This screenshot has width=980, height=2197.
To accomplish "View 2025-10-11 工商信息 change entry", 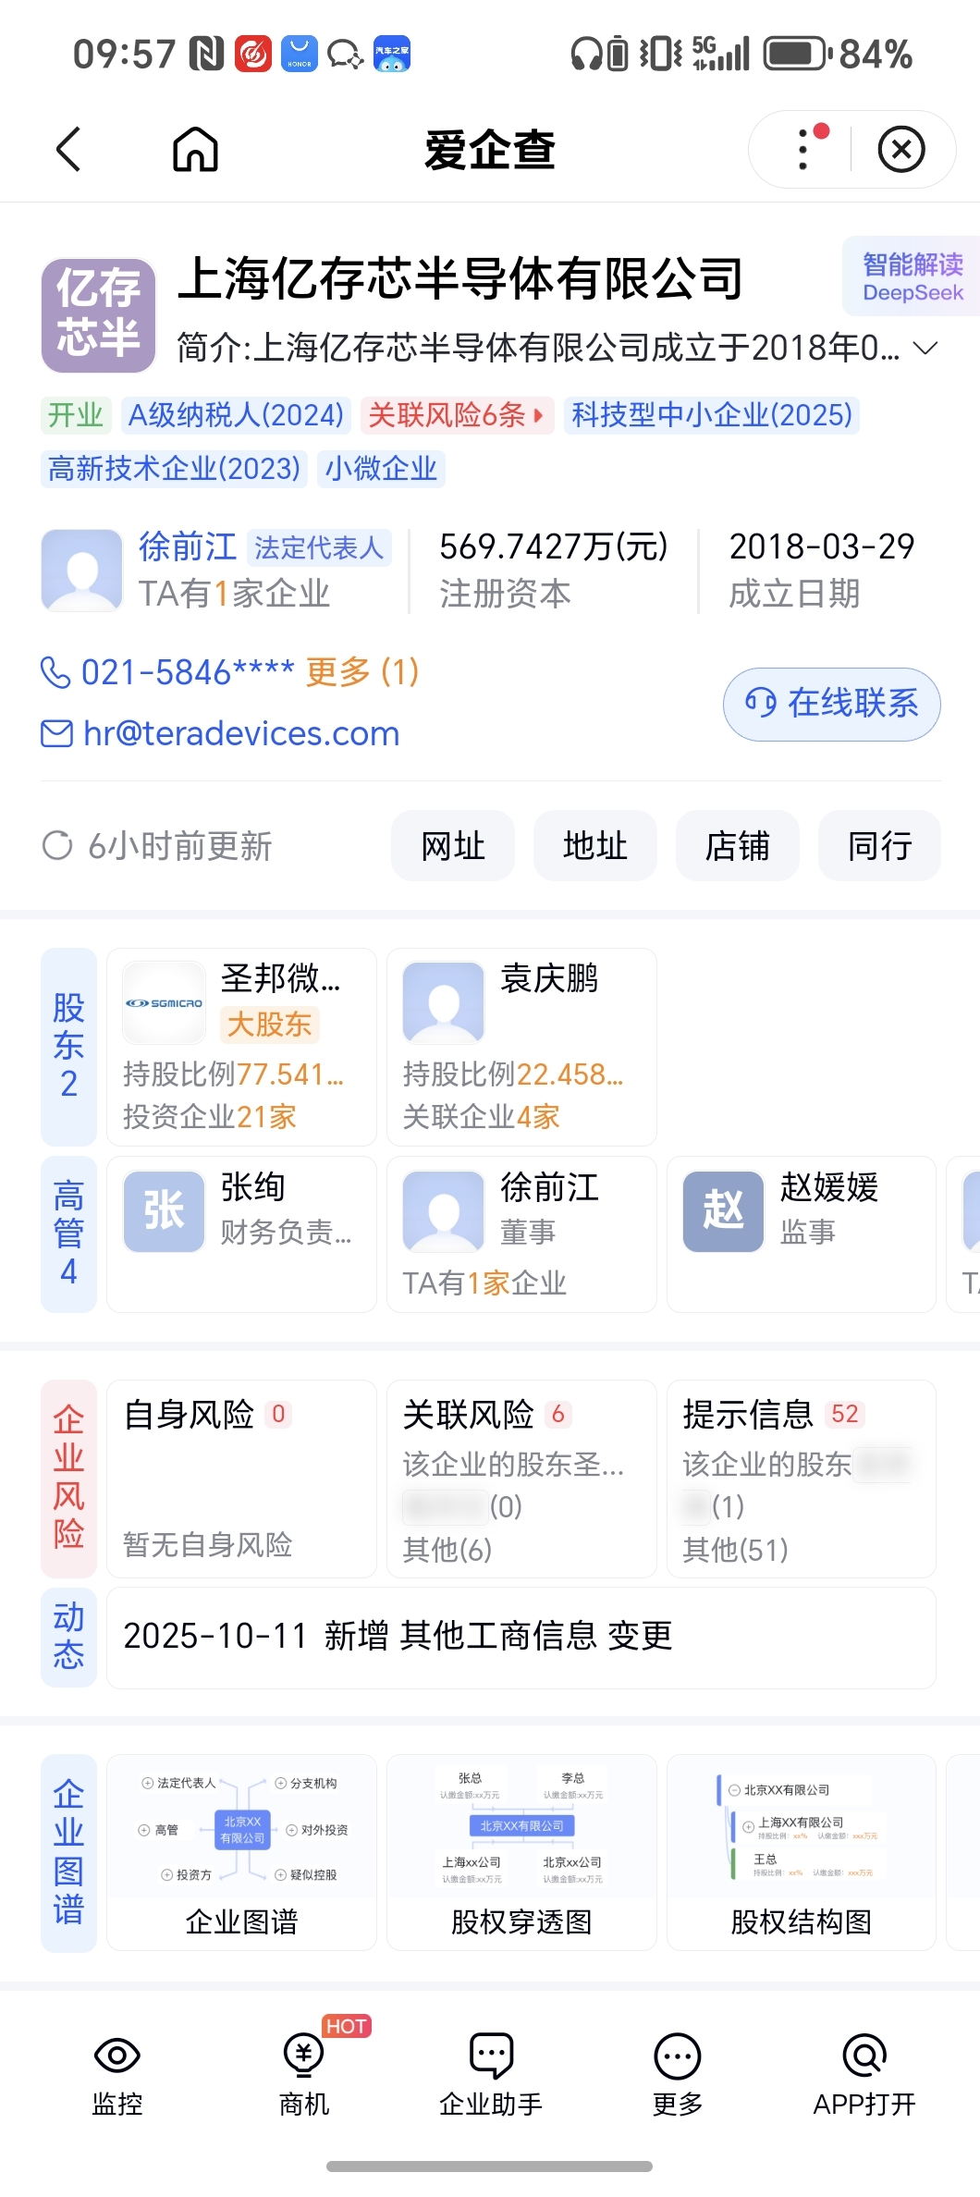I will point(521,1638).
